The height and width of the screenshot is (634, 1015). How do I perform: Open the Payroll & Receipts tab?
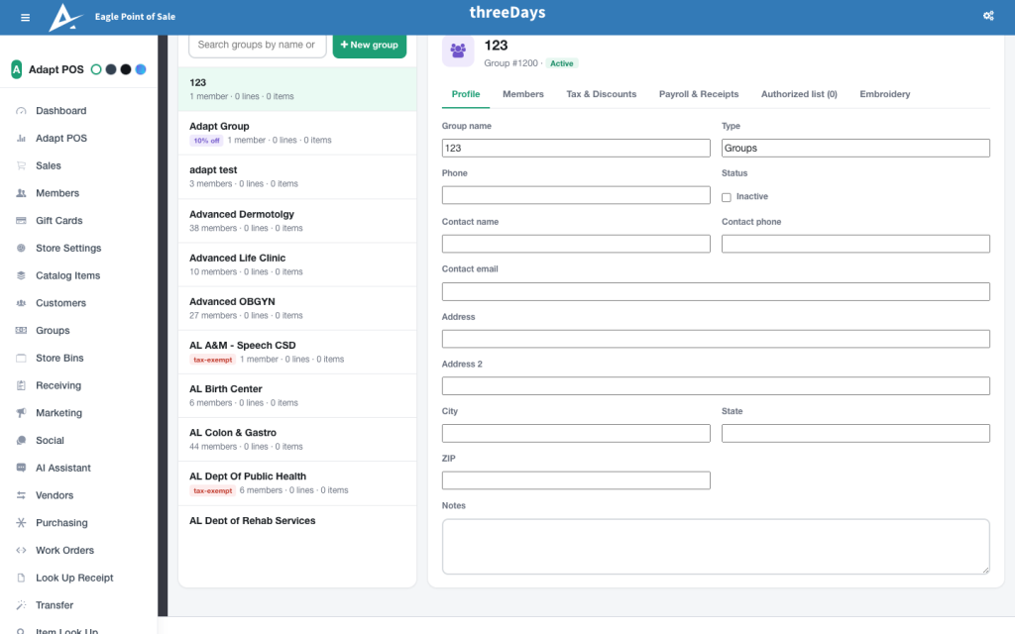click(699, 94)
